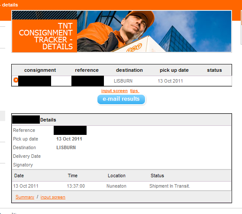Screen dimensions: 242x214
Task: Click the 13 Oct 2011 pick up date cell
Action: pyautogui.click(x=170, y=81)
